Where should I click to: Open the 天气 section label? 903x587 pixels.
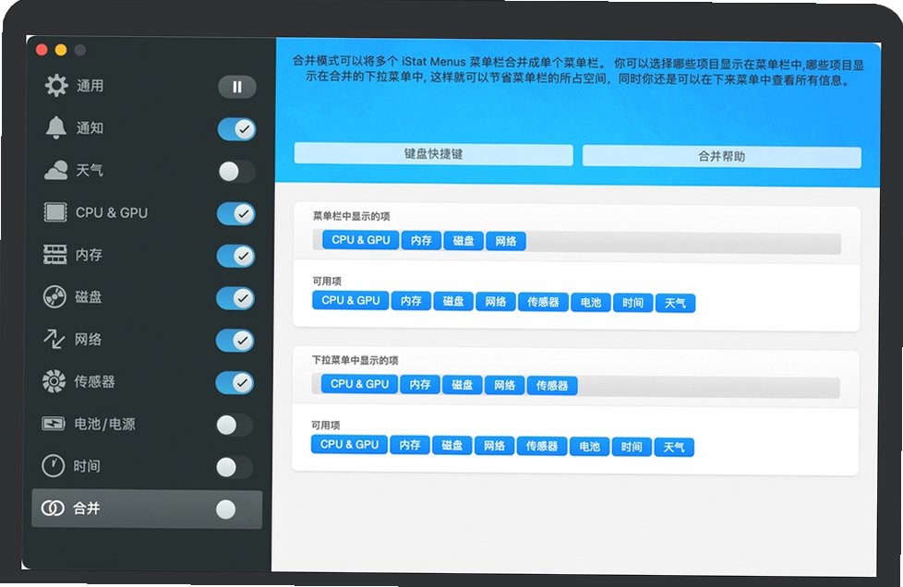point(90,171)
